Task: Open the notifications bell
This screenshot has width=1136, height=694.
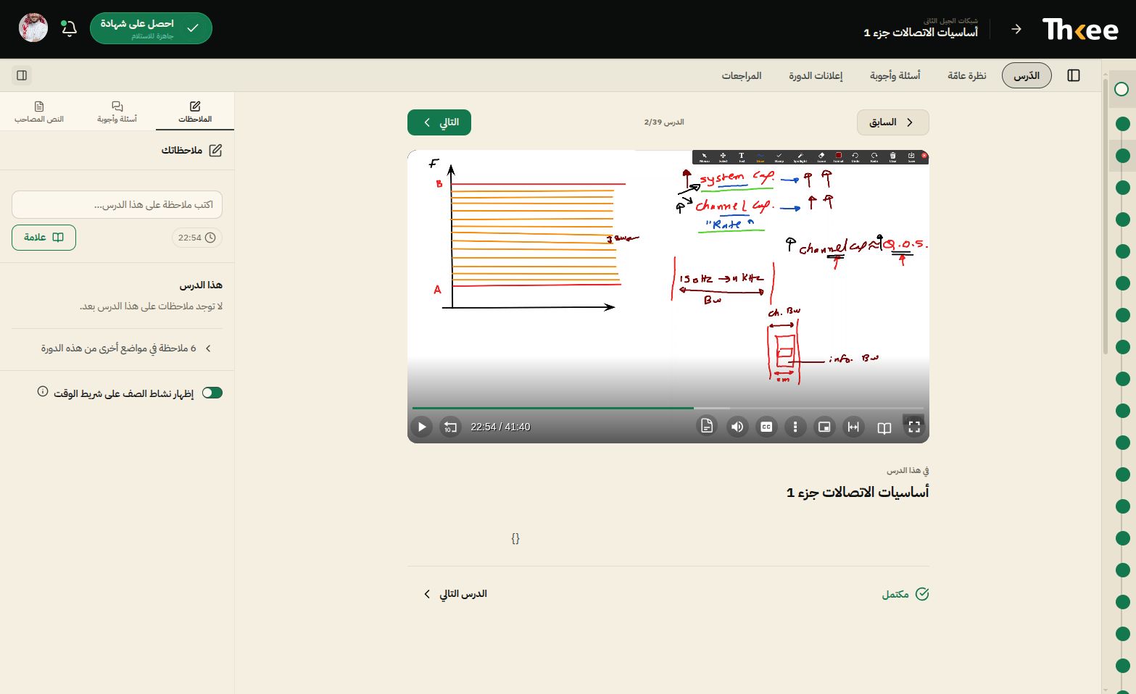Action: [x=69, y=28]
